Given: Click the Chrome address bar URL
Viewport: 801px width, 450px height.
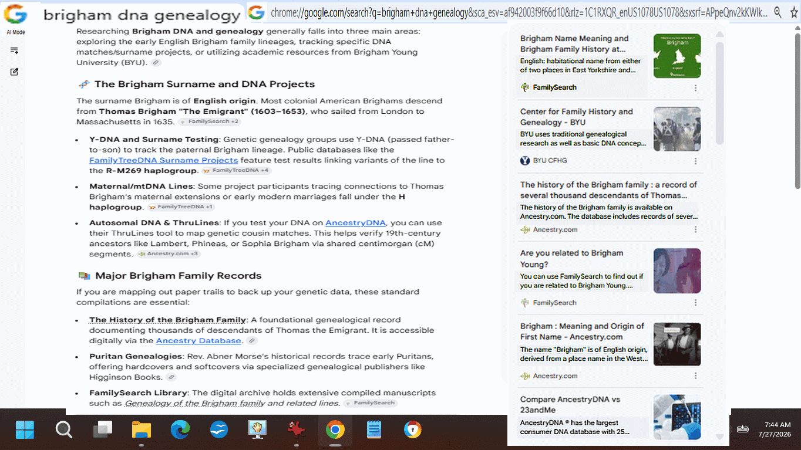Looking at the screenshot, I should (x=518, y=12).
